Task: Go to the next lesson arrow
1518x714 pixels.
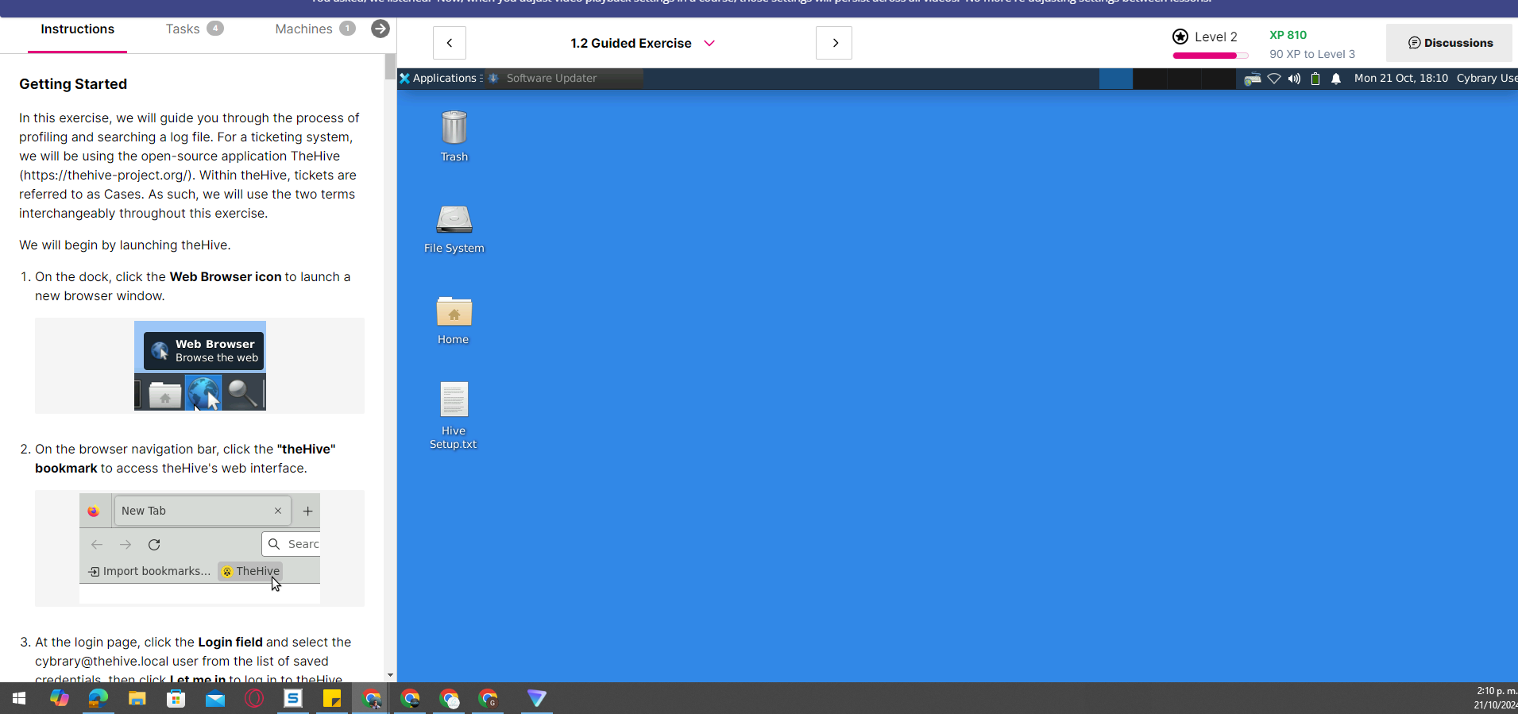Action: tap(834, 43)
